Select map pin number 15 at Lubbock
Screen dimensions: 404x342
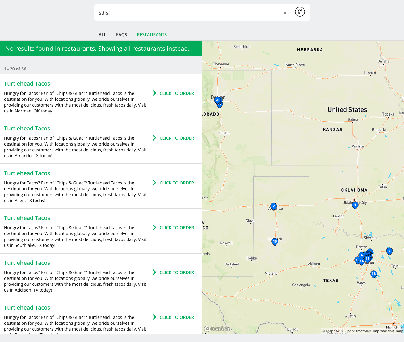pos(275,242)
